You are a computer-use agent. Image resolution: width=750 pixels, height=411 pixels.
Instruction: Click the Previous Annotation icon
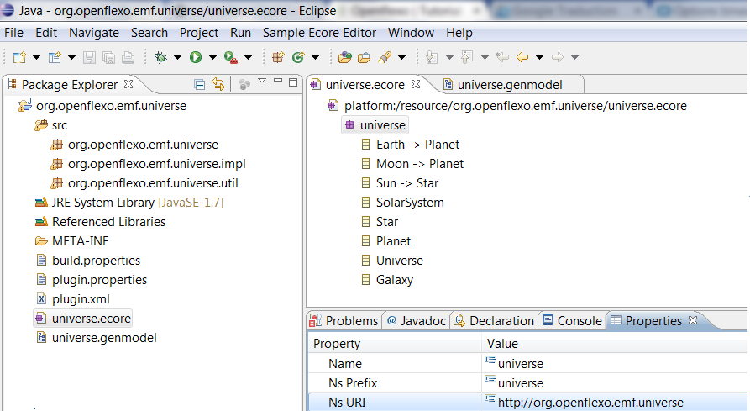[467, 57]
